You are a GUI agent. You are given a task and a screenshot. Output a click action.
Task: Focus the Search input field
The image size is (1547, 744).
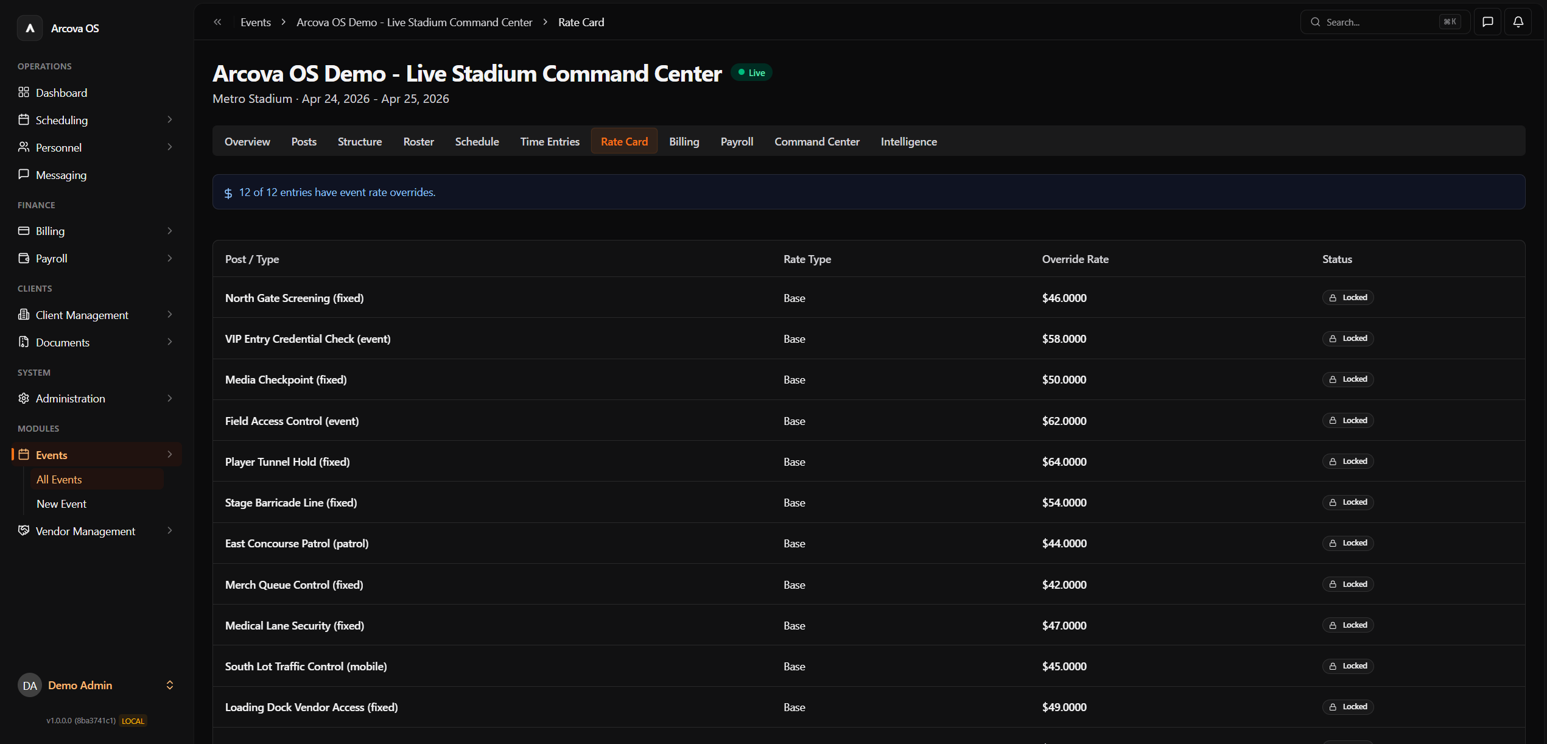[x=1386, y=22]
